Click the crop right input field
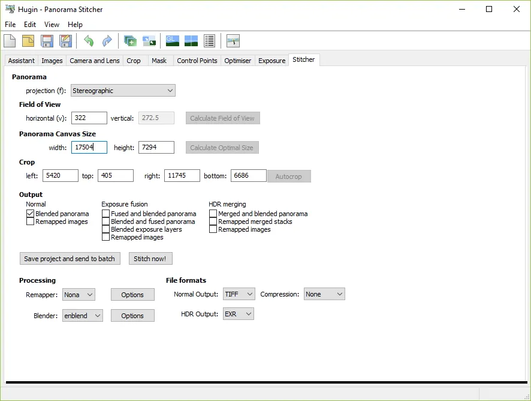The height and width of the screenshot is (401, 531). (182, 175)
